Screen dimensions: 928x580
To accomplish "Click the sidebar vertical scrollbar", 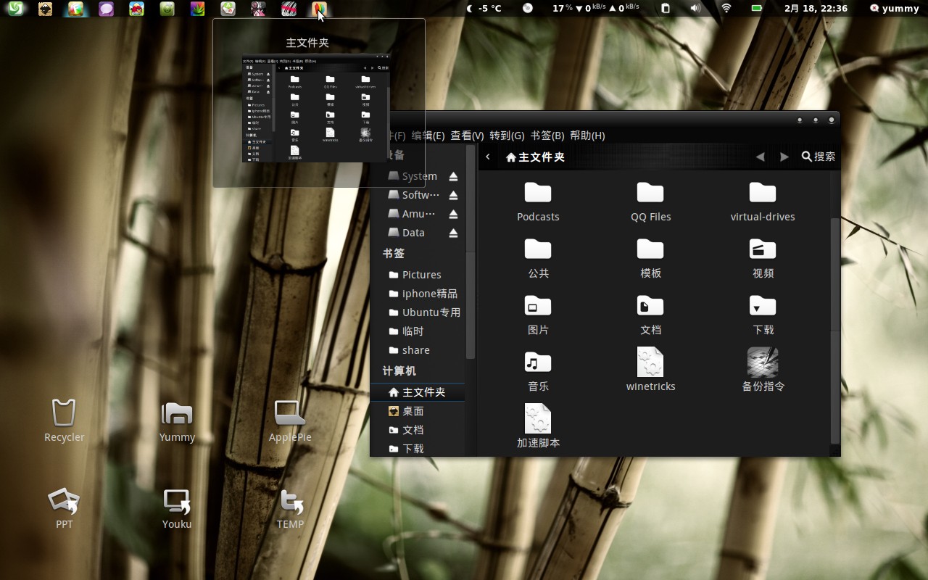I will [x=471, y=252].
